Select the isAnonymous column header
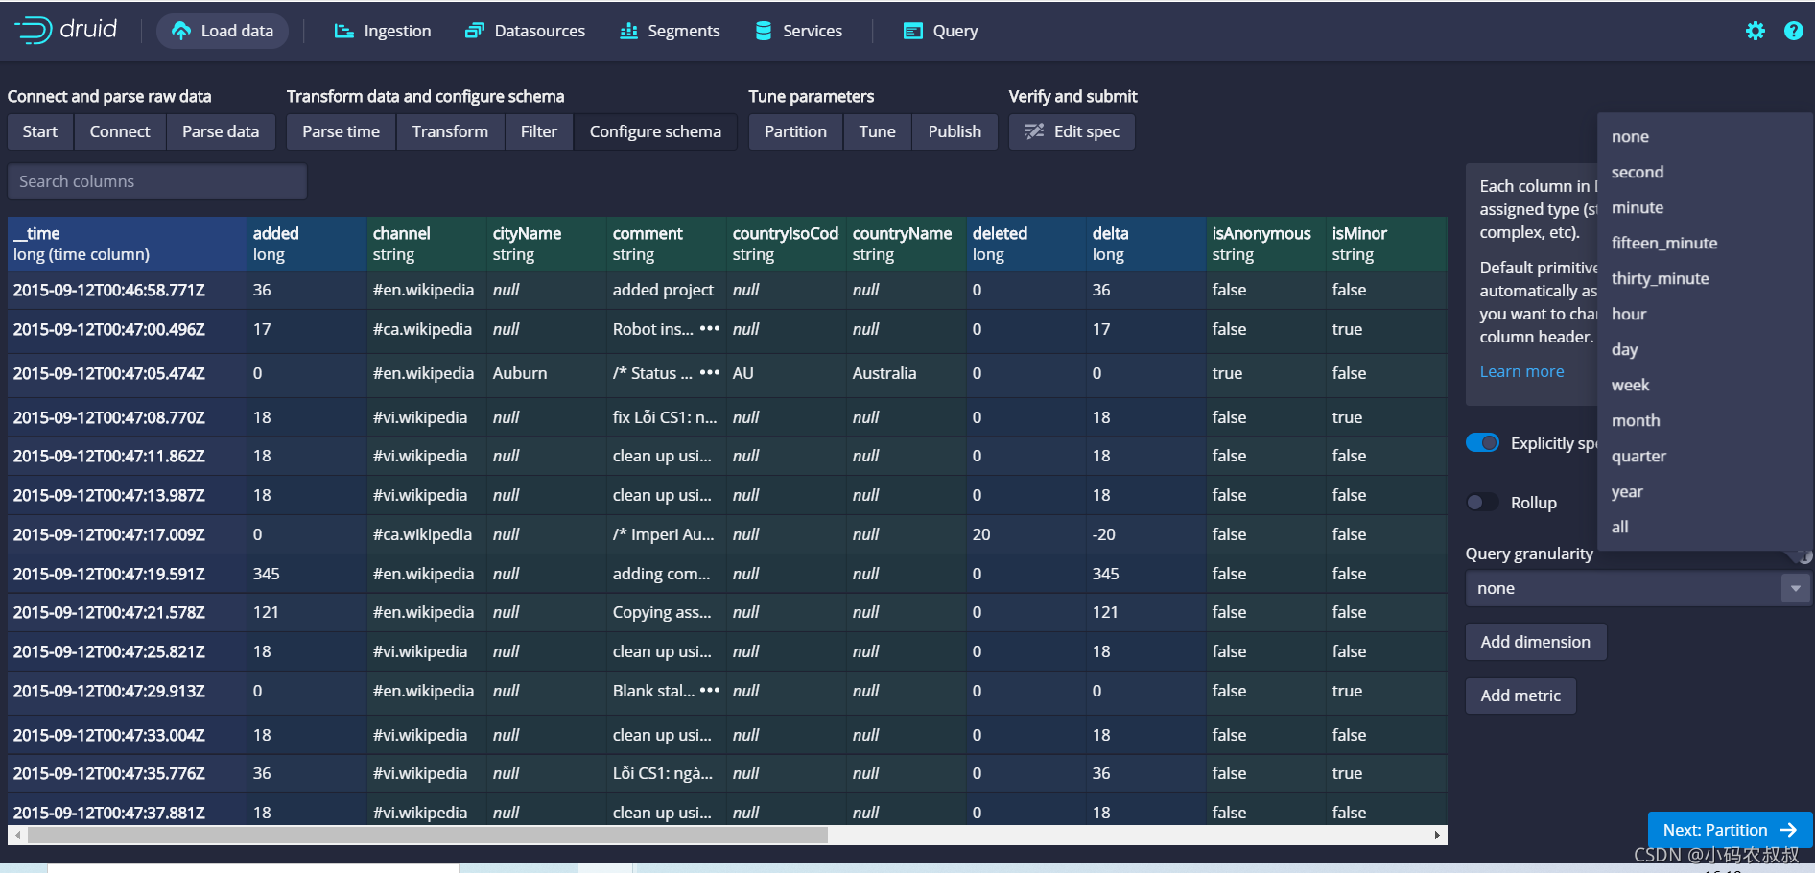This screenshot has width=1815, height=873. (1266, 244)
